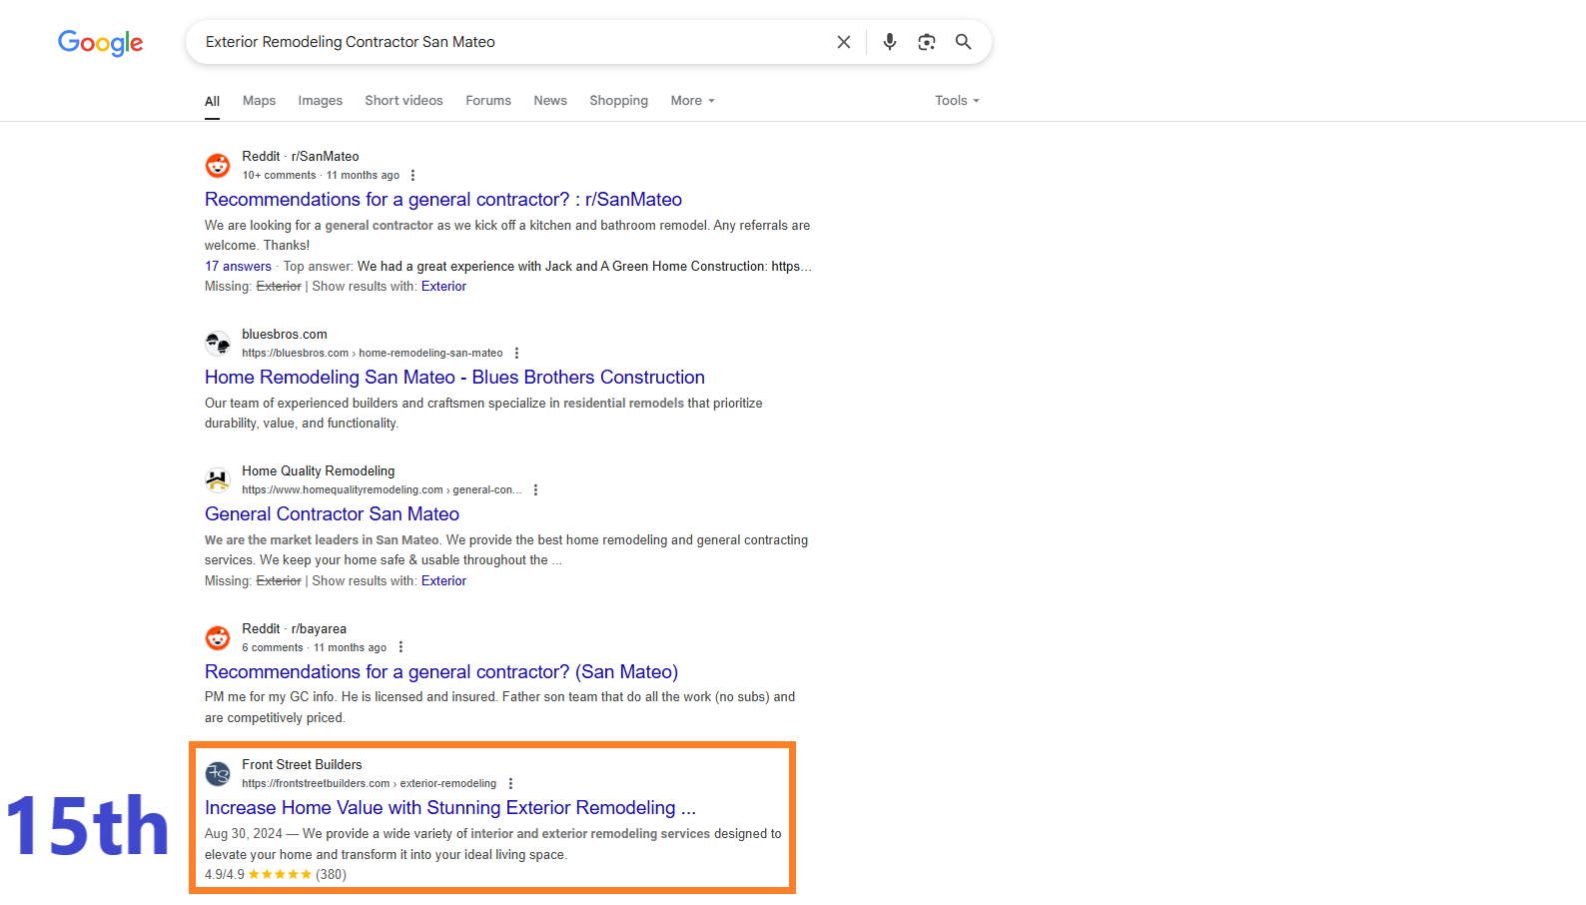Open options menu for frontstreetbuilders.com result
The image size is (1586, 905).
pyautogui.click(x=510, y=783)
